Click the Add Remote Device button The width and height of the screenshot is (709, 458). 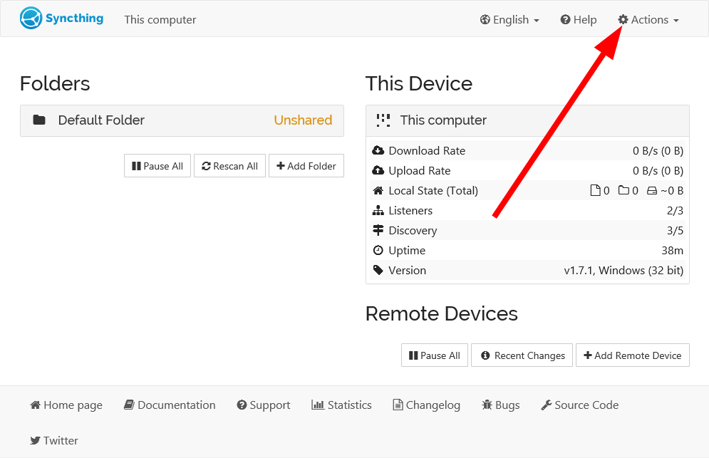tap(633, 355)
